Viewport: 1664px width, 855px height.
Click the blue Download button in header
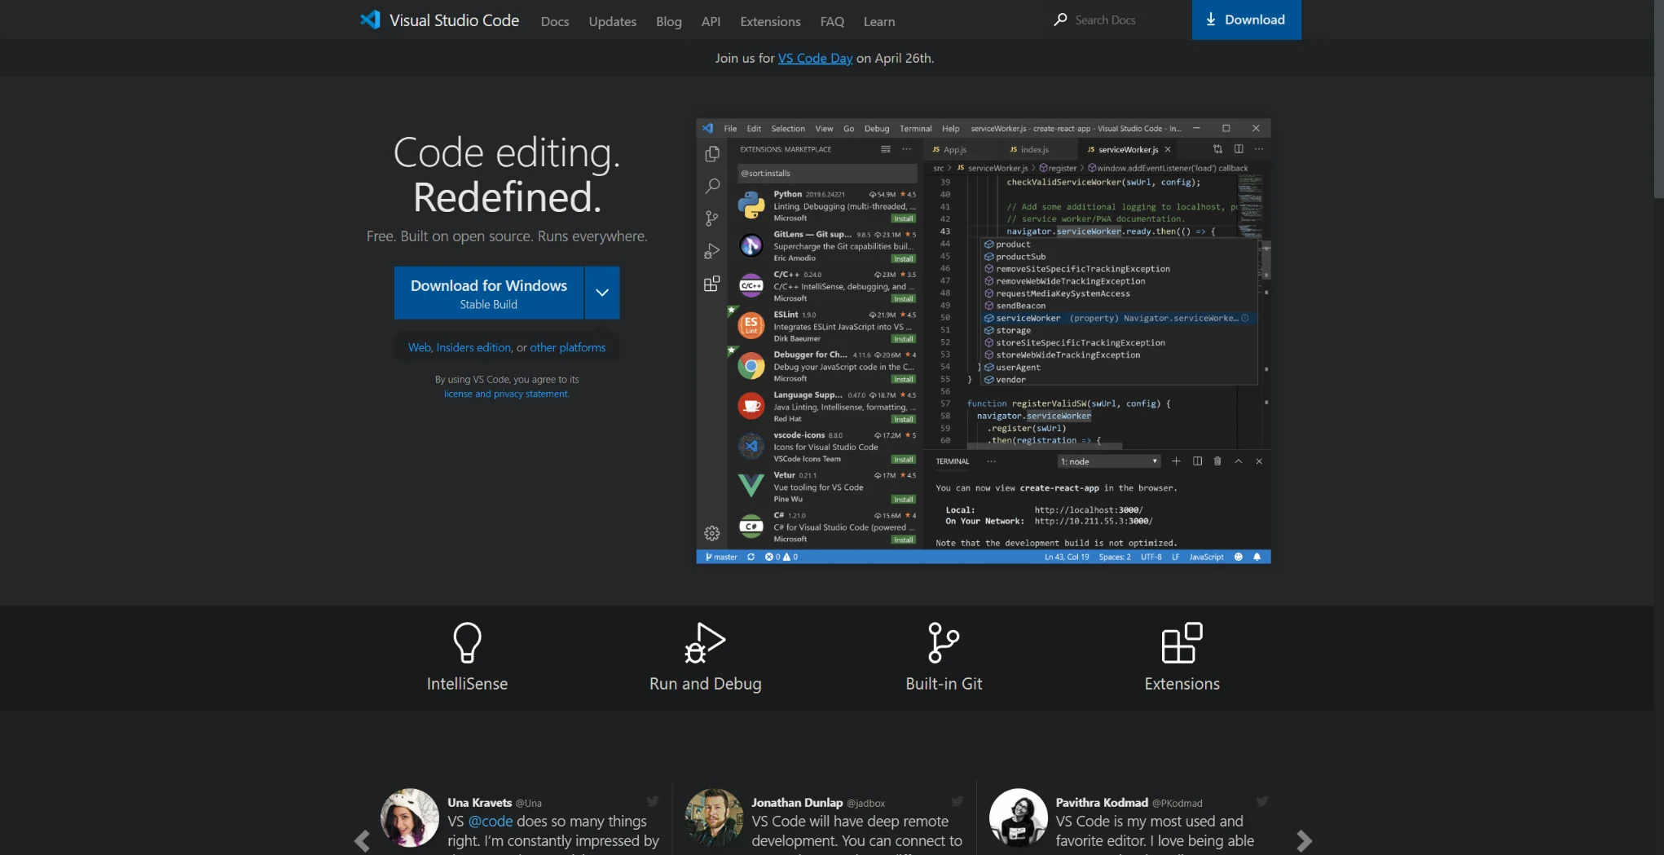(x=1246, y=20)
